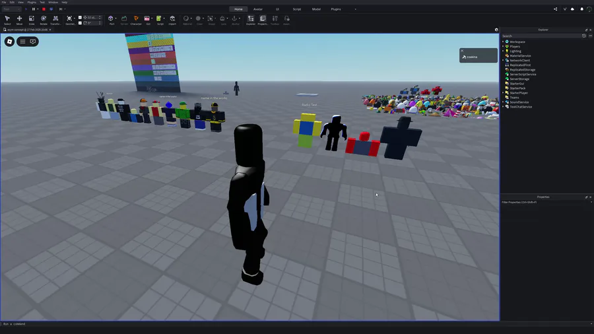The image size is (594, 334).
Task: Click the viewport camera icon at top-right corner
Action: [x=496, y=30]
